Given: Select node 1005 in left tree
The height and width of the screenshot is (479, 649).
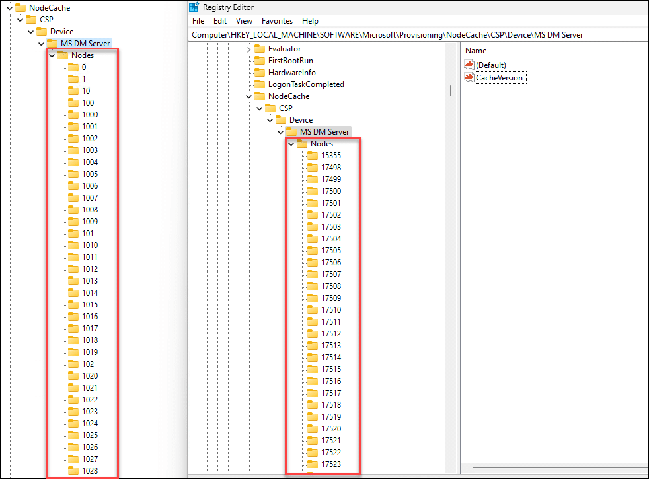Looking at the screenshot, I should pos(90,174).
